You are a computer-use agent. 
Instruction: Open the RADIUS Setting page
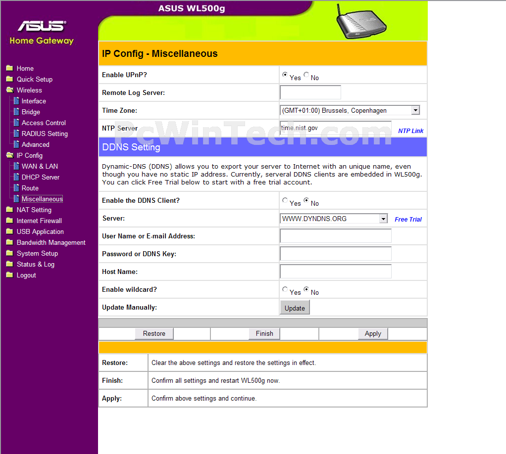click(x=45, y=134)
